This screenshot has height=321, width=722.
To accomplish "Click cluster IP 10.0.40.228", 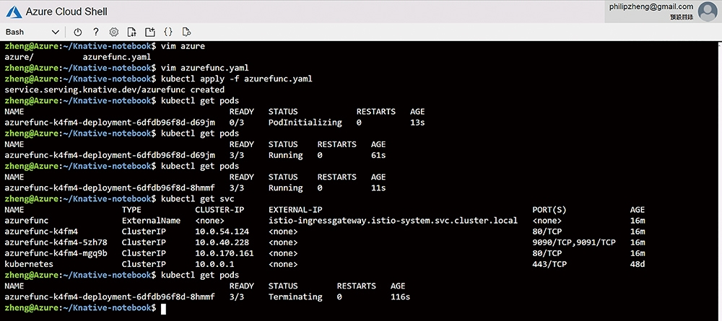I will click(222, 242).
